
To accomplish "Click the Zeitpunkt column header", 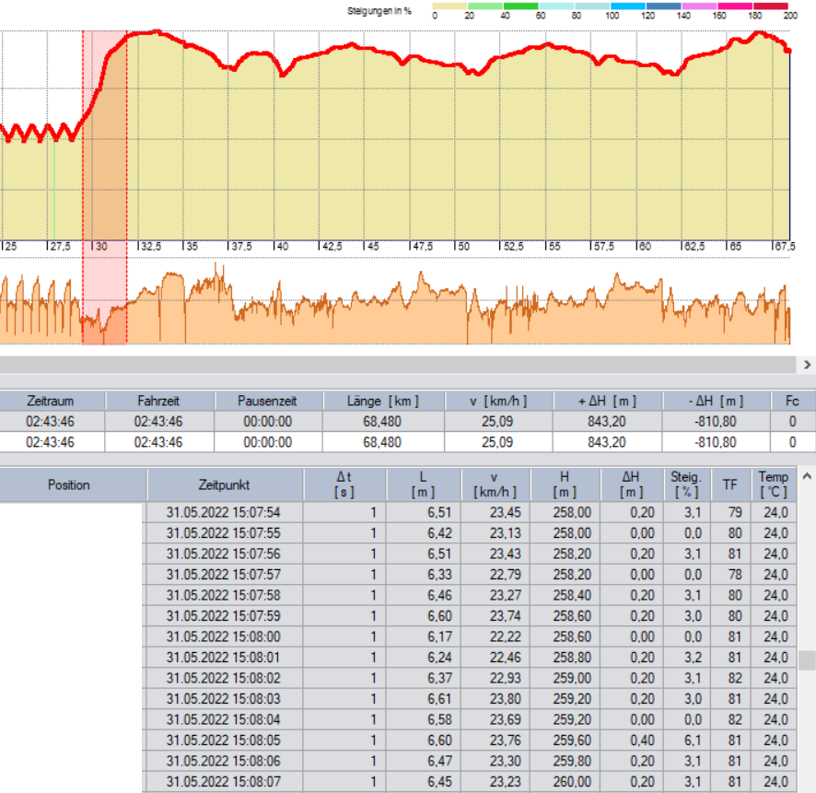I will tap(223, 484).
